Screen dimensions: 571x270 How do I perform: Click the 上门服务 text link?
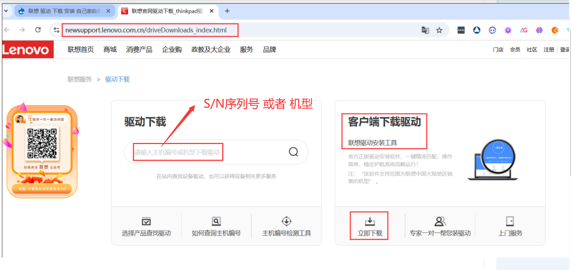pyautogui.click(x=510, y=233)
